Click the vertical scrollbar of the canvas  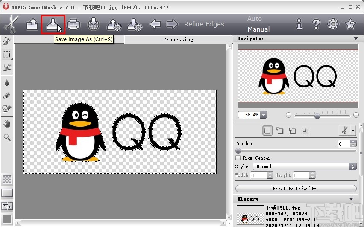tap(229, 132)
